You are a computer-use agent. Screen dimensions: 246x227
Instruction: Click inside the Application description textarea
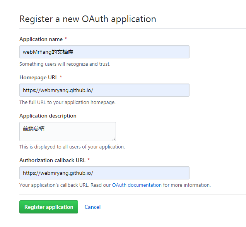(x=67, y=131)
